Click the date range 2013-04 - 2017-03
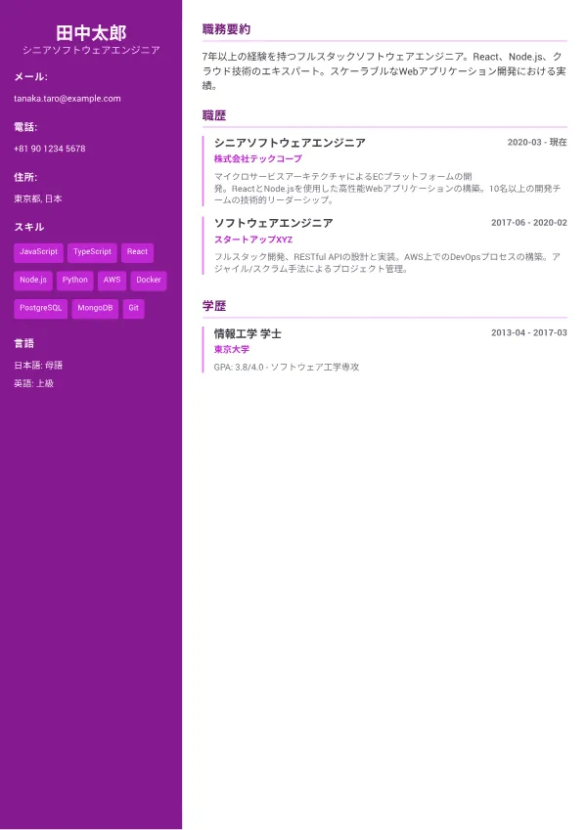Screen dimensions: 587x830 pyautogui.click(x=528, y=333)
